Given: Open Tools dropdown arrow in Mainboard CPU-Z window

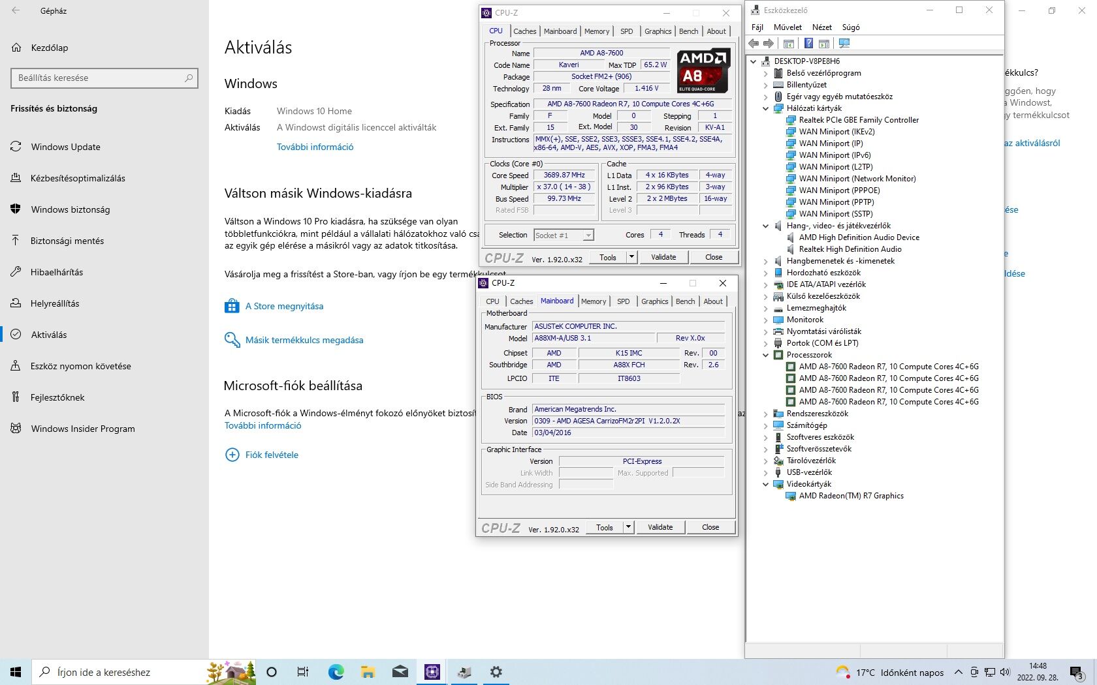Looking at the screenshot, I should [628, 527].
